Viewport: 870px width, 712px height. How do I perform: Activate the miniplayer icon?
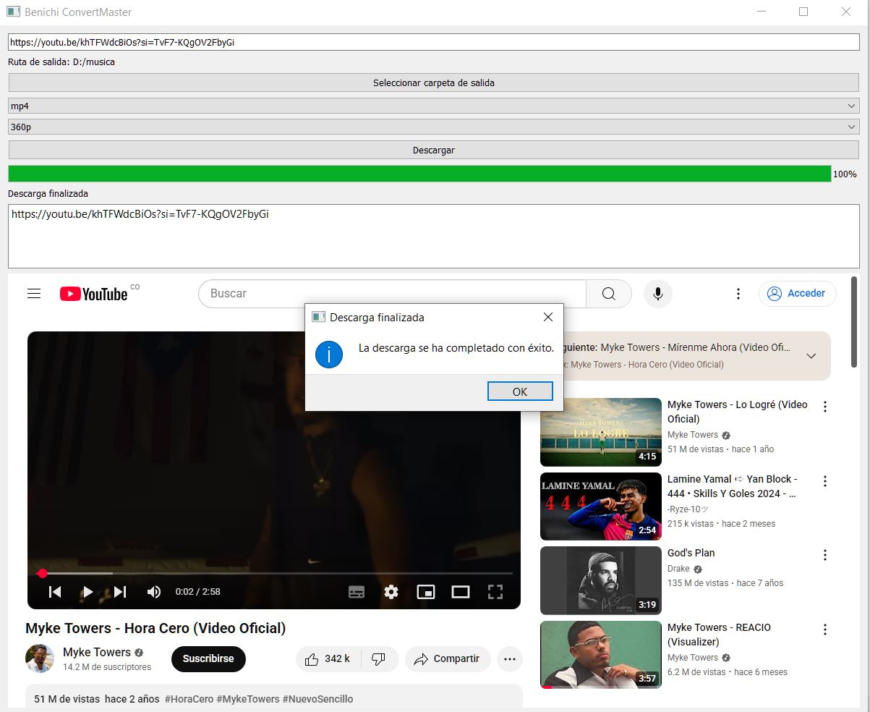426,592
